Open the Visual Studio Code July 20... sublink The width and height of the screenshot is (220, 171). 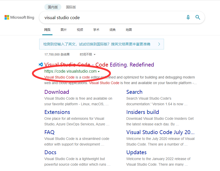pyautogui.click(x=160, y=132)
